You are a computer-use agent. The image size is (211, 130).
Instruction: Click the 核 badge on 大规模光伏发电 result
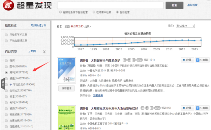pos(147,108)
